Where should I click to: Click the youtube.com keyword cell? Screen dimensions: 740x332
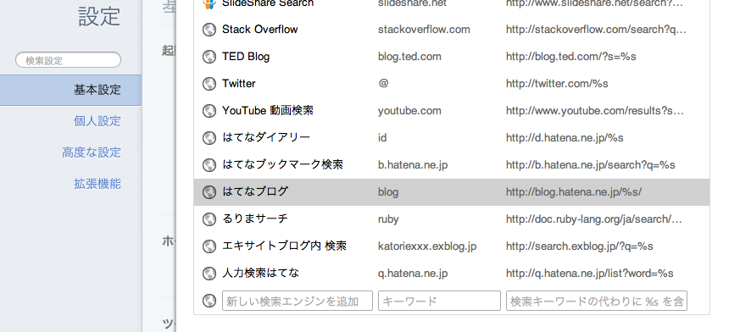coord(409,111)
